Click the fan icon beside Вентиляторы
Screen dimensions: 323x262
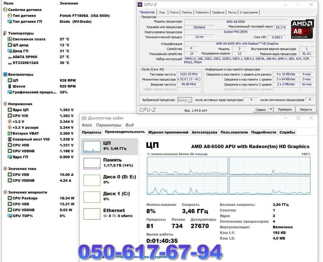coord(5,74)
